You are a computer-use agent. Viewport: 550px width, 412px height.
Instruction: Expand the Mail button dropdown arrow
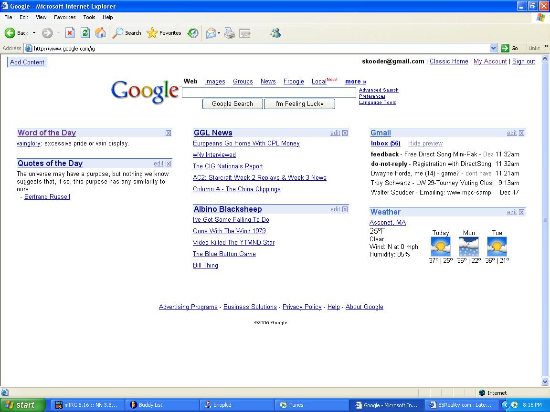pos(219,33)
